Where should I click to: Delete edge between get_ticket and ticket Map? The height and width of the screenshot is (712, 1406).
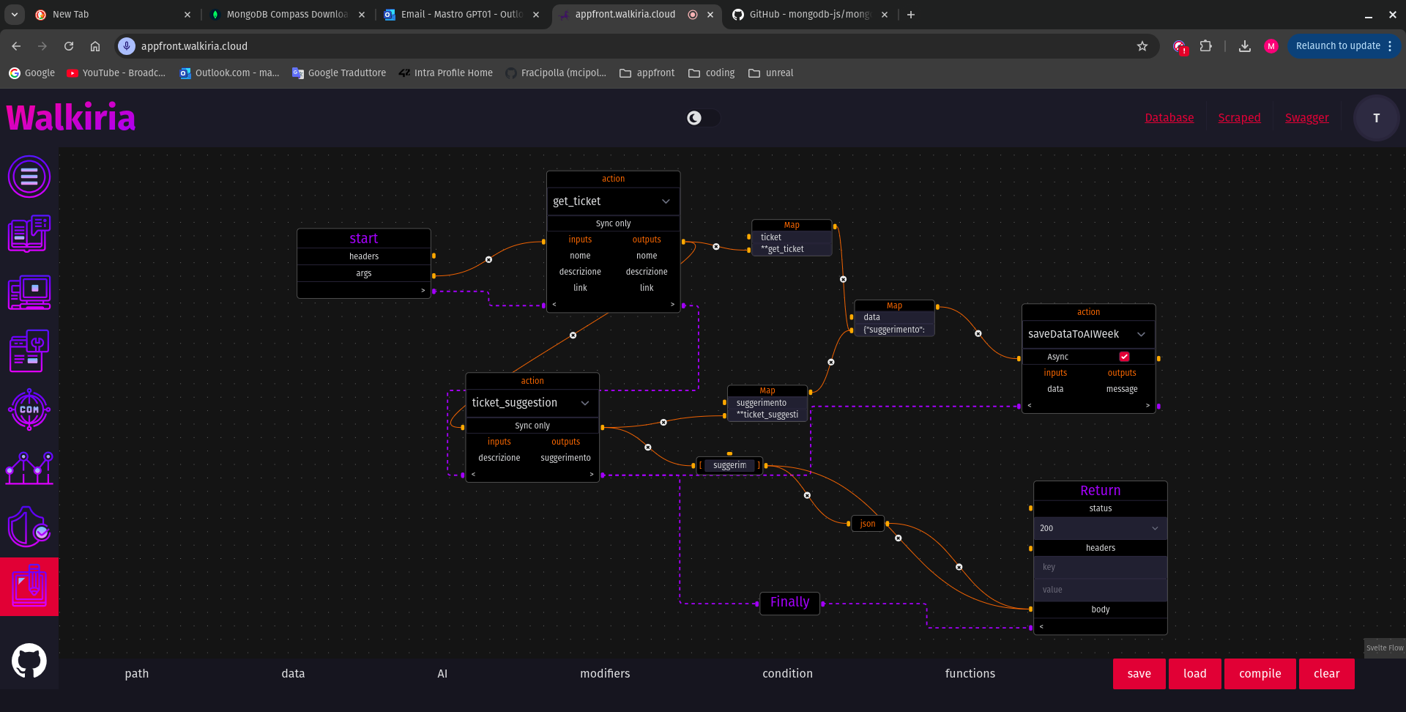click(716, 247)
